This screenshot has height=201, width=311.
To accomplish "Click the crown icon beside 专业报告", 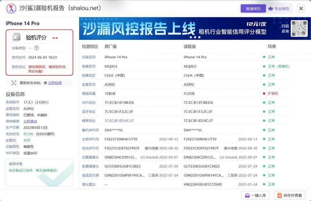I will click(x=270, y=8).
